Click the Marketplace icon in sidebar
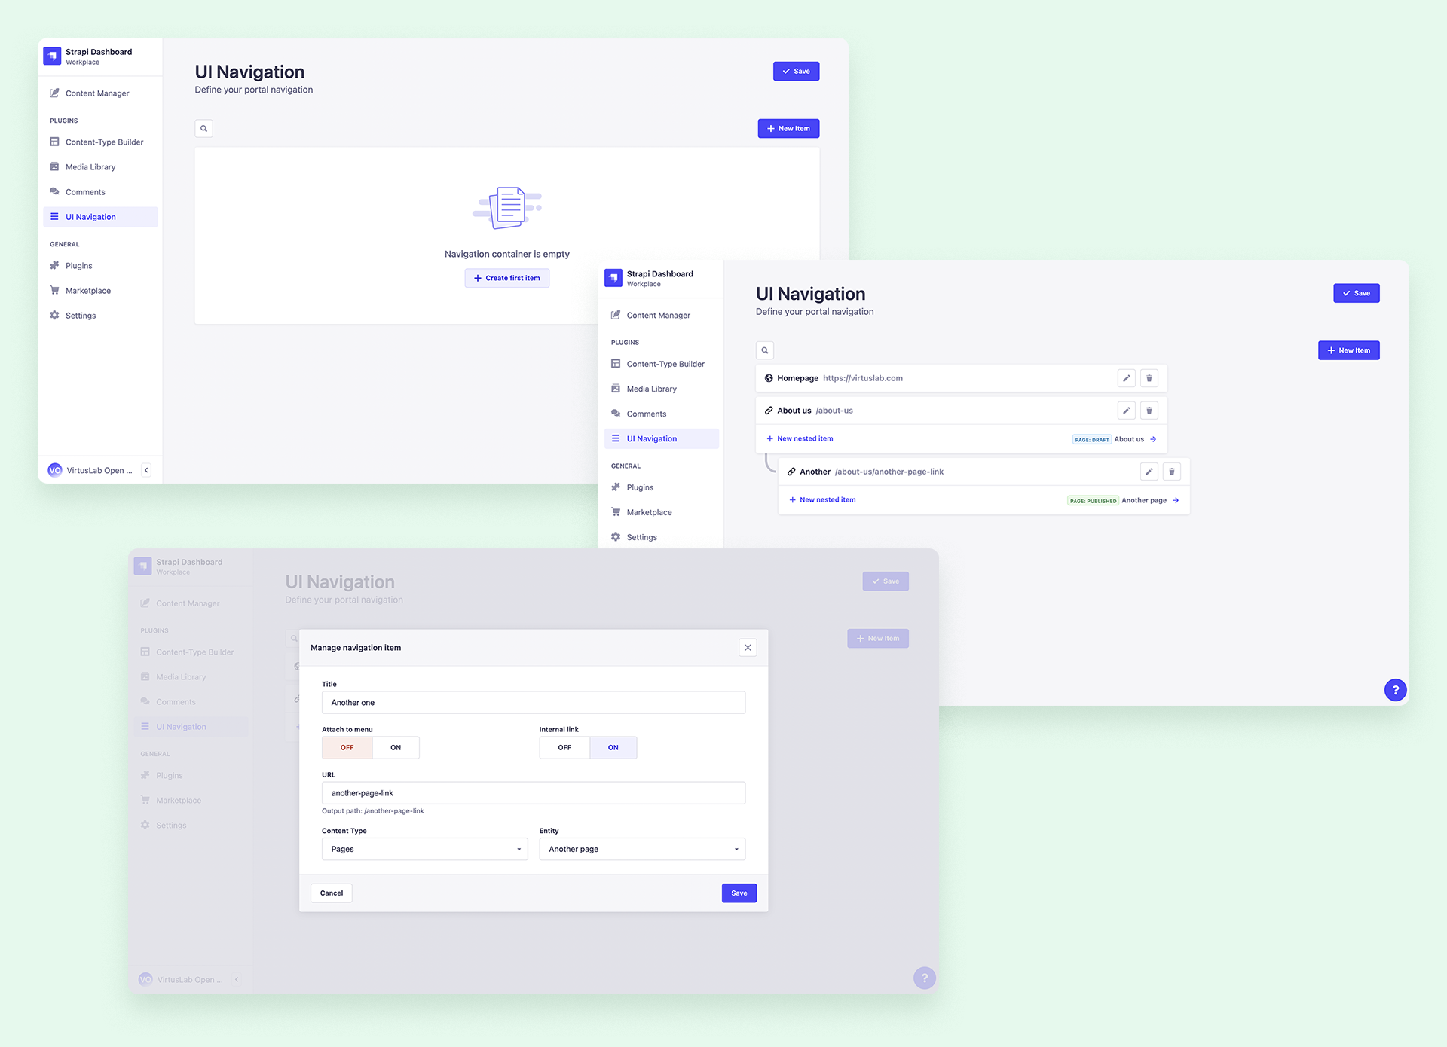 [x=54, y=290]
